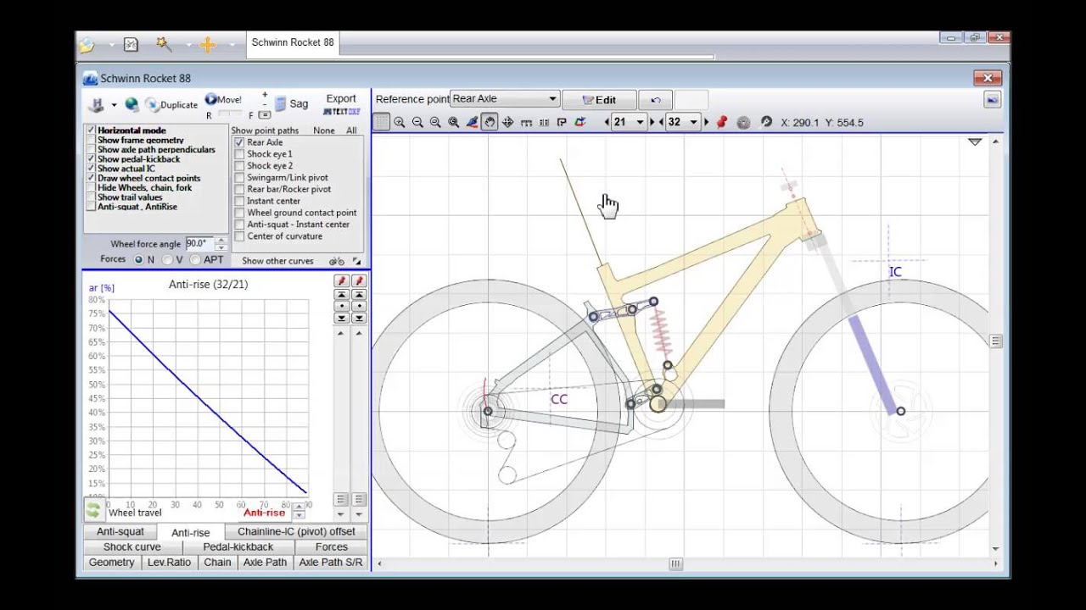Export as JPG/TEXT/DXF strip

coord(341,111)
